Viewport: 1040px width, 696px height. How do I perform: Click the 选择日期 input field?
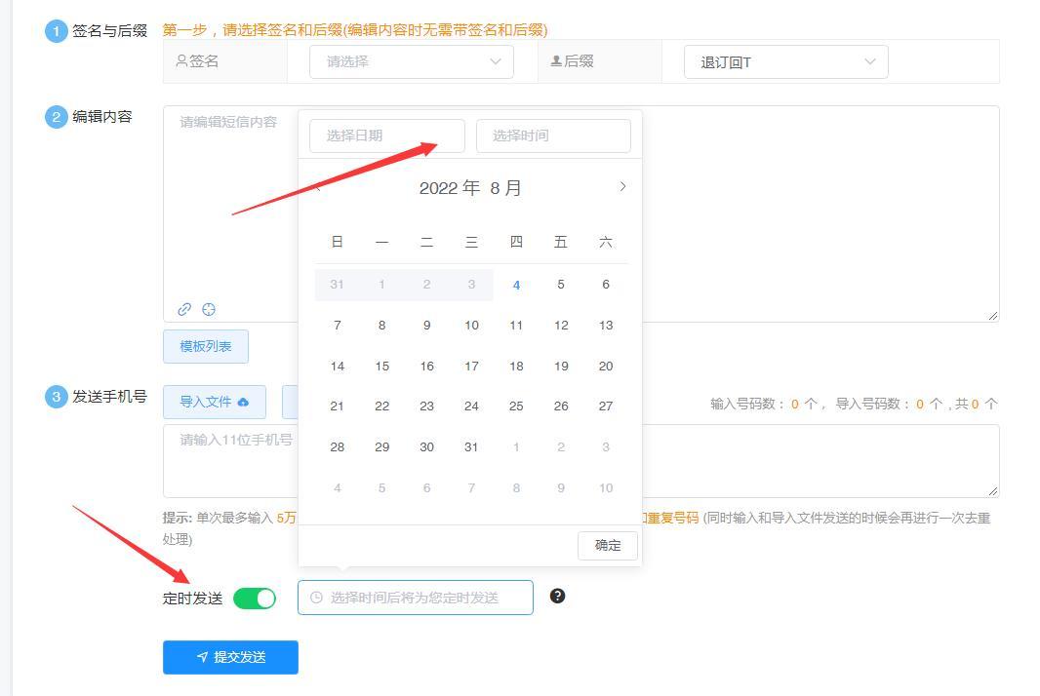387,135
